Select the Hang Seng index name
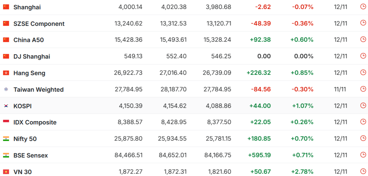Screen dimensions: 368x176 [x=29, y=73]
